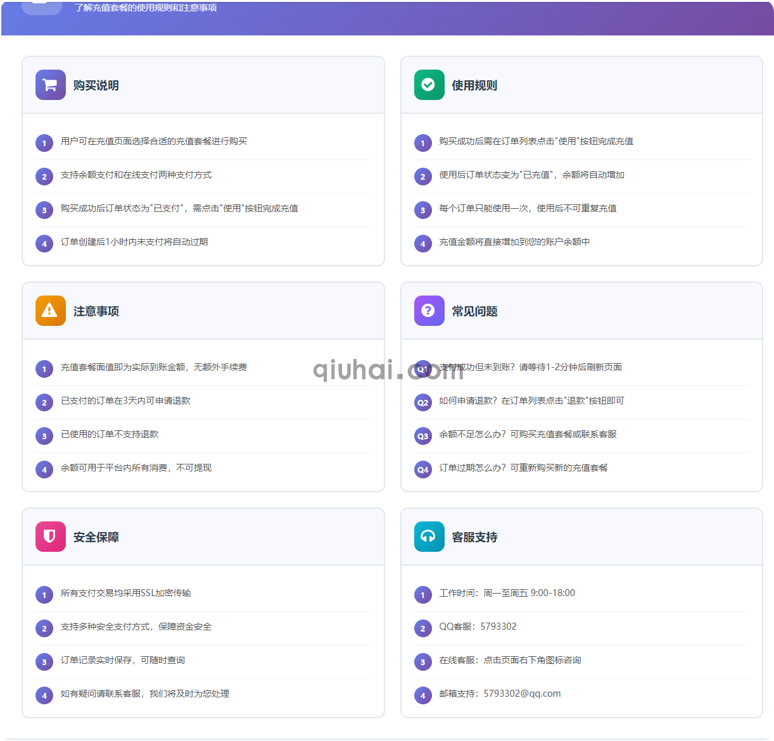774x741 pixels.
Task: Click step 1 badge under 使用规则
Action: [x=422, y=143]
